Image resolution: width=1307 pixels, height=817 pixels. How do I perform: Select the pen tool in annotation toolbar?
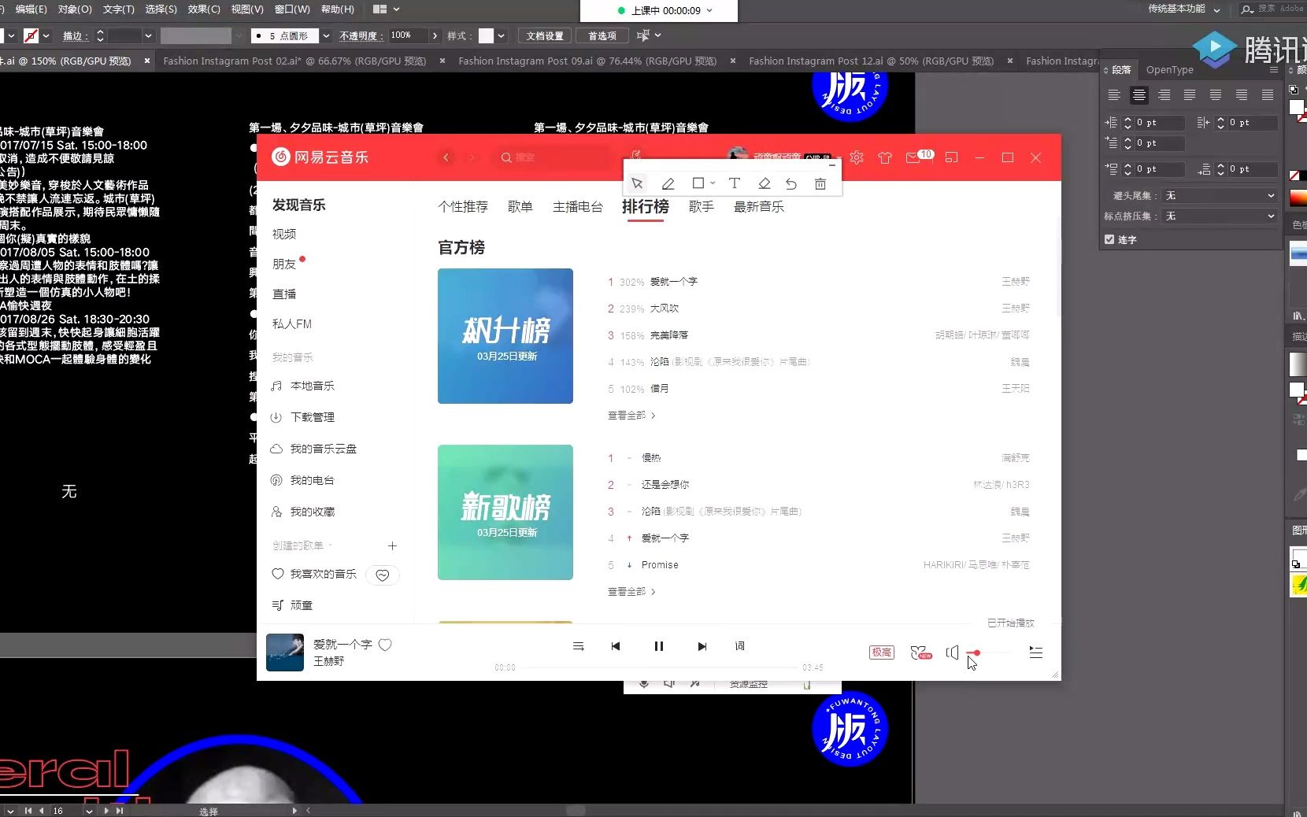668,183
